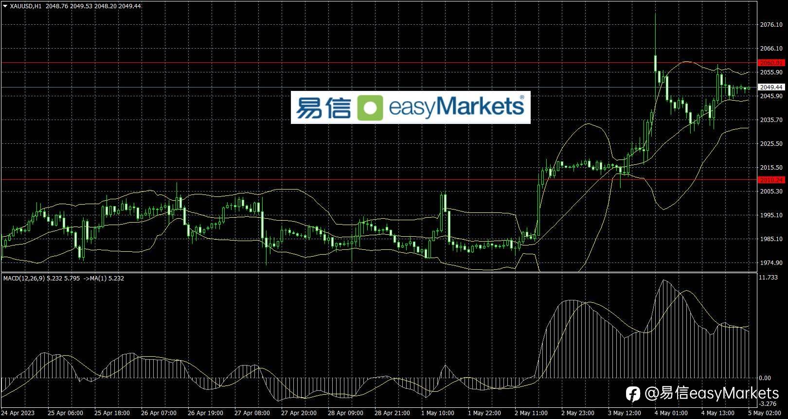Select the low price 2048.20 in chart header
The height and width of the screenshot is (419, 788).
(x=106, y=6)
